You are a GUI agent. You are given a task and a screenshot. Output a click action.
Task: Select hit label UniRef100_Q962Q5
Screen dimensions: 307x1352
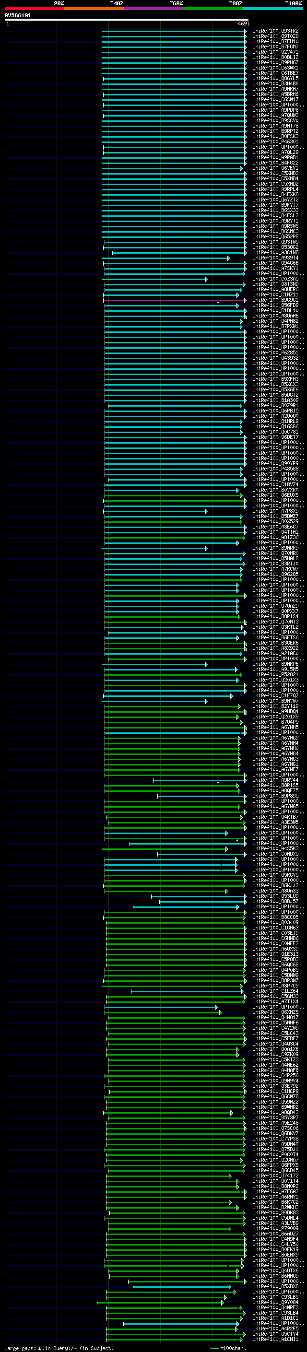point(275,575)
